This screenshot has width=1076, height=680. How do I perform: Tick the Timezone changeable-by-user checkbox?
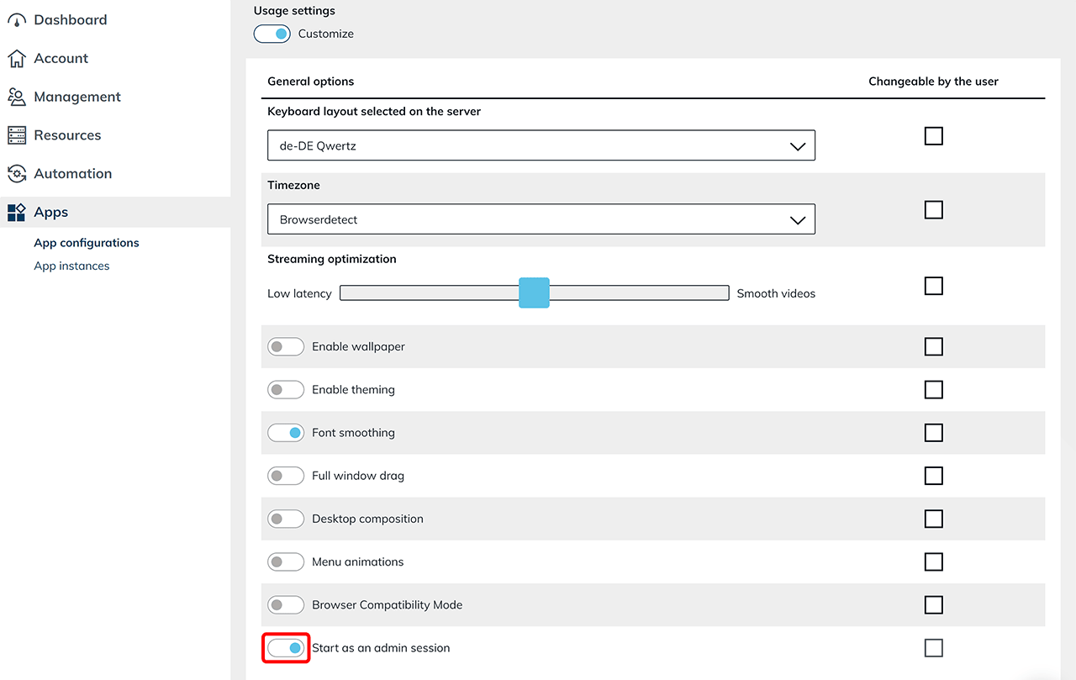pyautogui.click(x=933, y=210)
